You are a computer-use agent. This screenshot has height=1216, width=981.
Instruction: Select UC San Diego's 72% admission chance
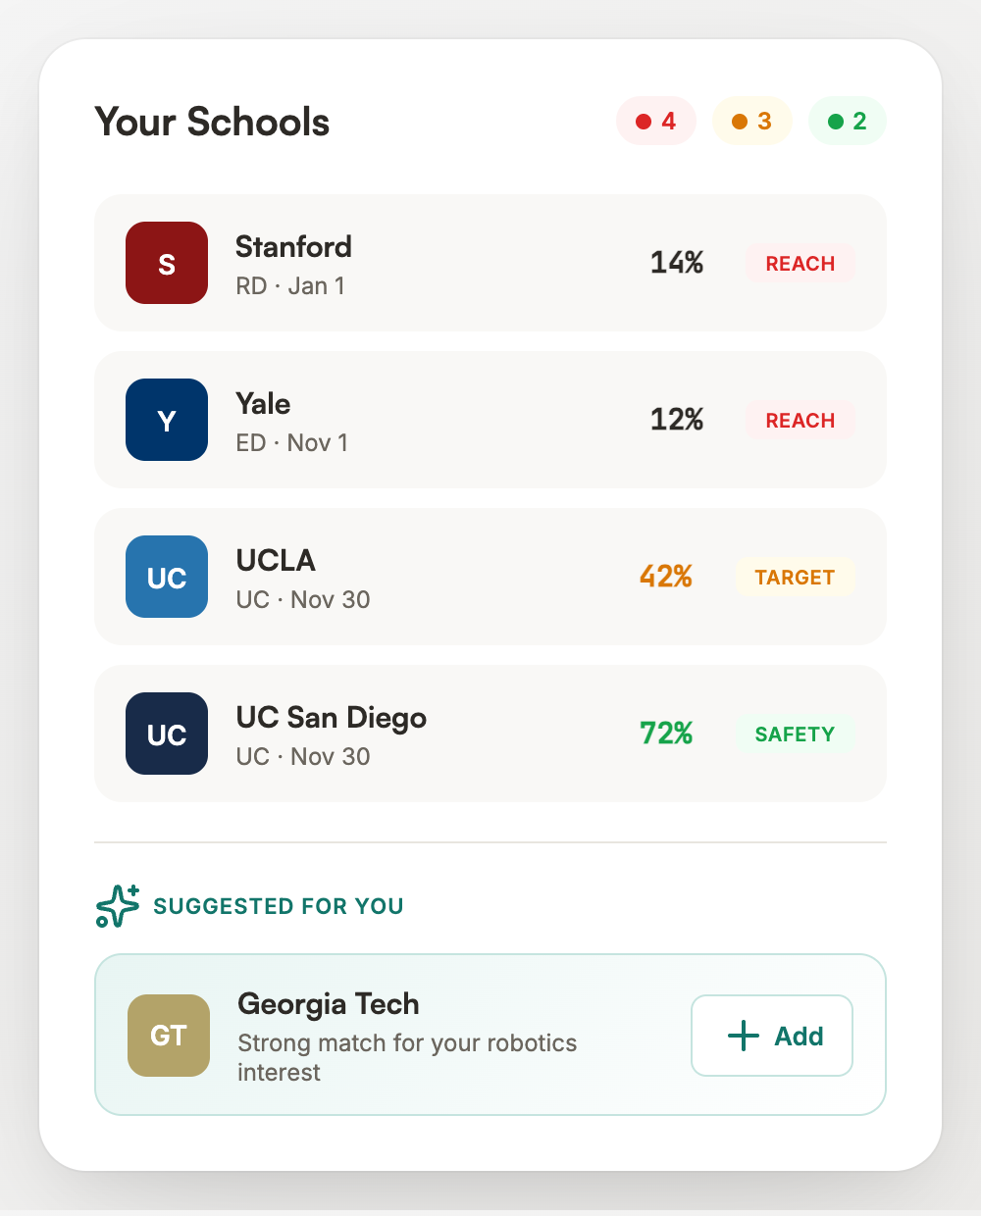(x=666, y=734)
